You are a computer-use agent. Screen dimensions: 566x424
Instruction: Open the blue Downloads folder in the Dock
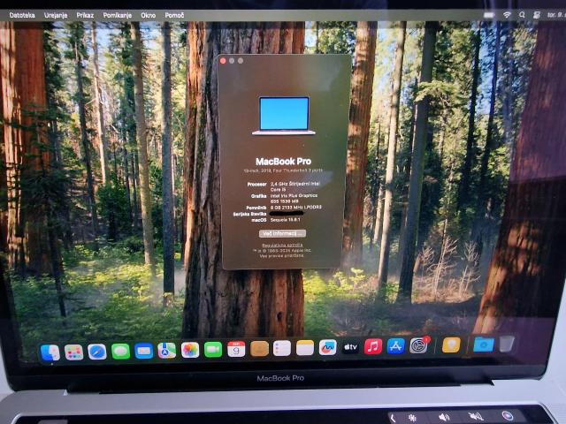484,344
